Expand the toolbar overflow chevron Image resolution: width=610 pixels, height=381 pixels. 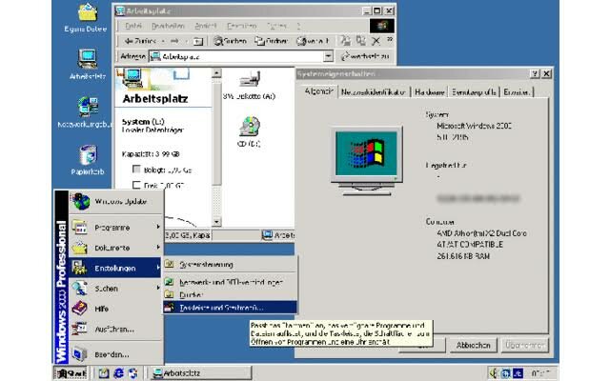click(390, 40)
